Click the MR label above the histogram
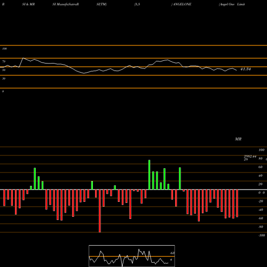 click(x=238, y=139)
